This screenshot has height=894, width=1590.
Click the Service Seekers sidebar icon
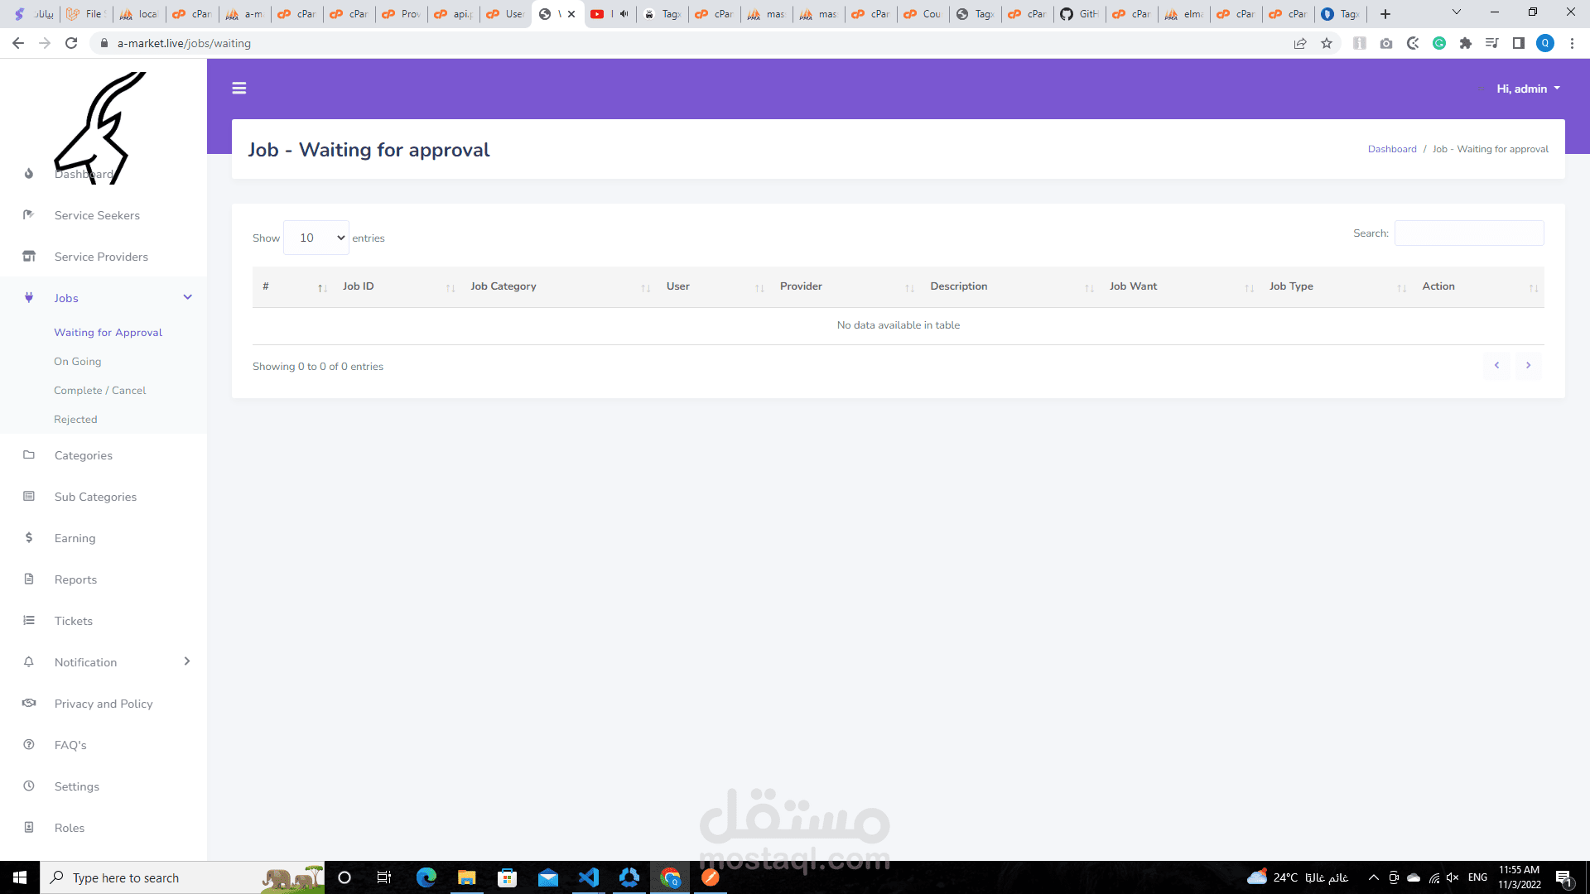(x=29, y=215)
